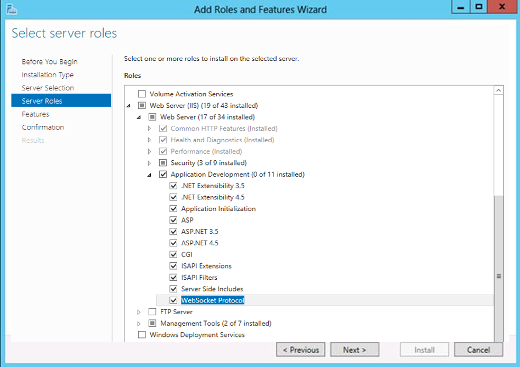The image size is (520, 367).
Task: Select Application Initialization label
Action: [218, 208]
